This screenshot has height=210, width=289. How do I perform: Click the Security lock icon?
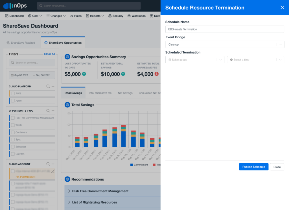[110, 16]
